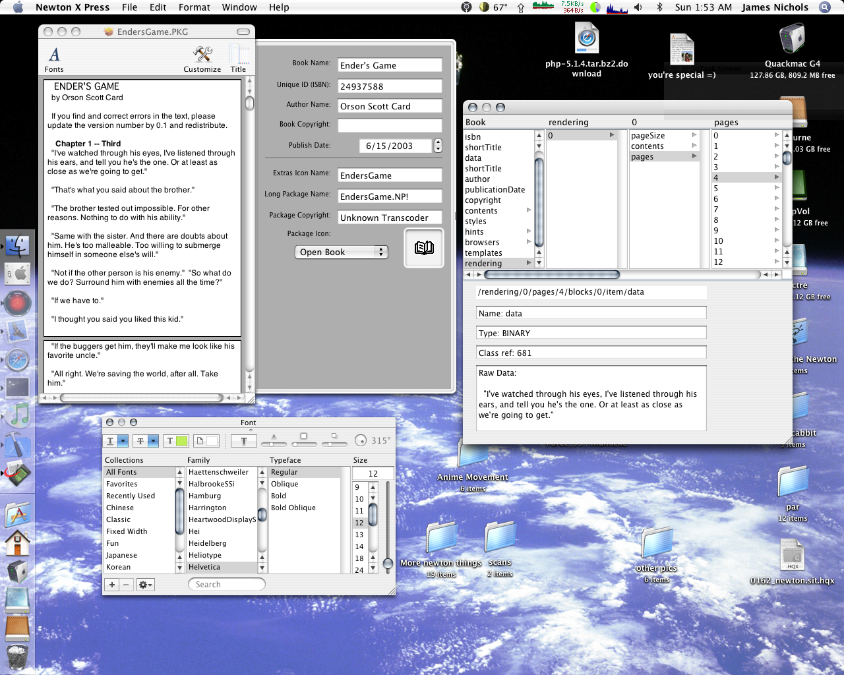Image resolution: width=844 pixels, height=675 pixels.
Task: Click the volume icon in menu bar
Action: [x=638, y=7]
